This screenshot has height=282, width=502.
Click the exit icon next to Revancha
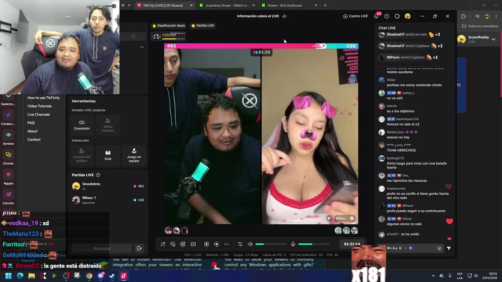tap(139, 248)
